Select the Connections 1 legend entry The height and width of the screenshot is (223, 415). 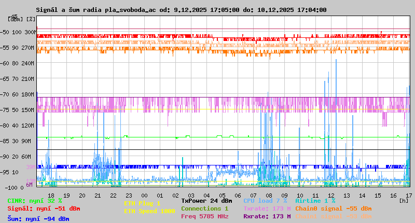point(204,208)
